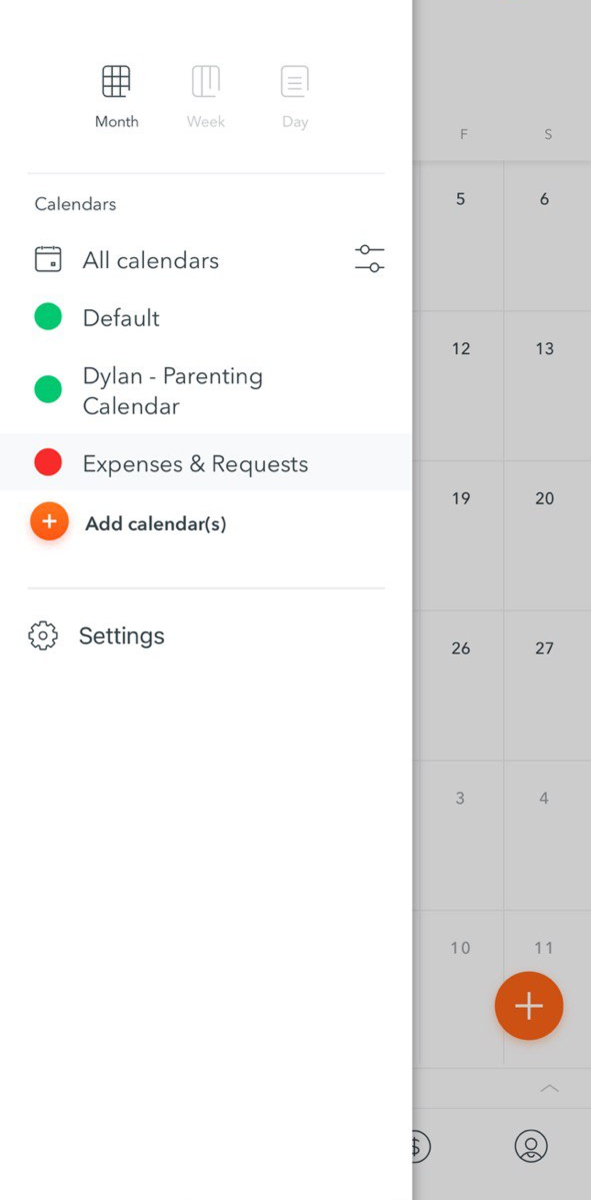Viewport: 591px width, 1200px height.
Task: Switch to Week view icon
Action: [x=205, y=82]
